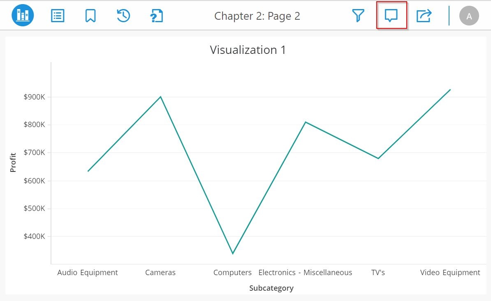Select the Cameras data point on the line

coord(160,97)
